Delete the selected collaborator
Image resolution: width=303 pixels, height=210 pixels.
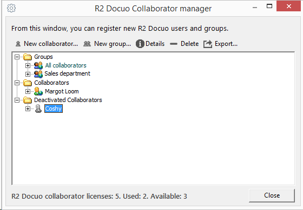point(184,44)
